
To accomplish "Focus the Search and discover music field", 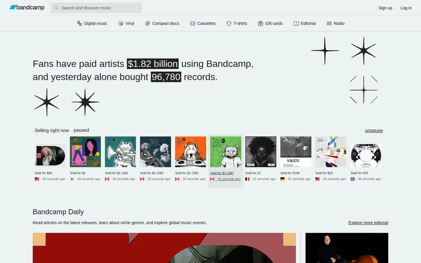I will tap(96, 8).
